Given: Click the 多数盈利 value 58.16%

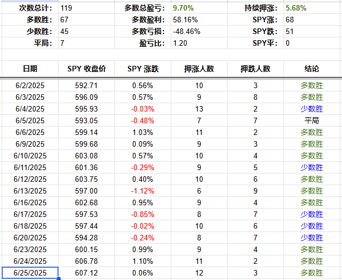Looking at the screenshot, I should pos(185,20).
